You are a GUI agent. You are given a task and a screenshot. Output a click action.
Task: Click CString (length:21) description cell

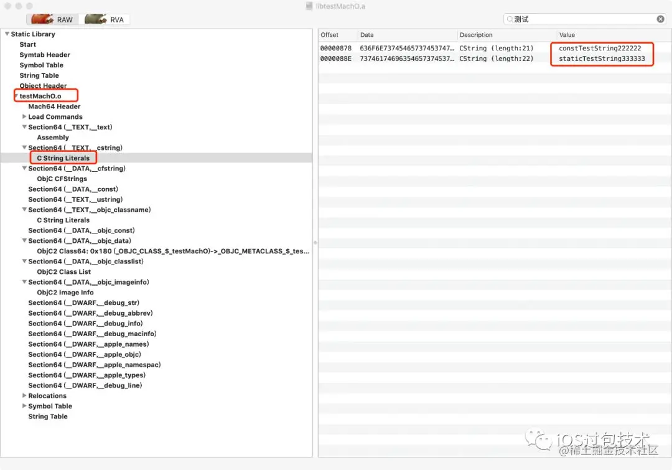(x=497, y=48)
